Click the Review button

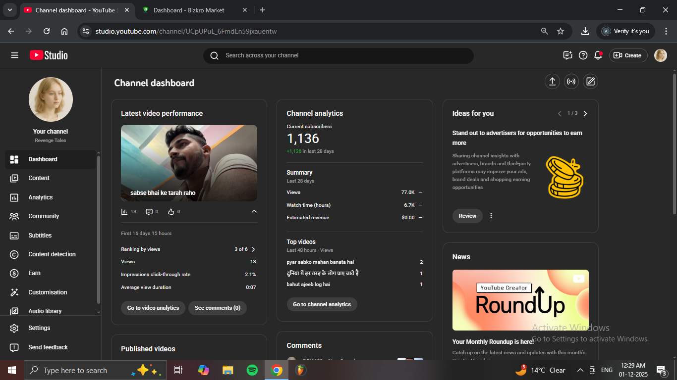point(467,216)
